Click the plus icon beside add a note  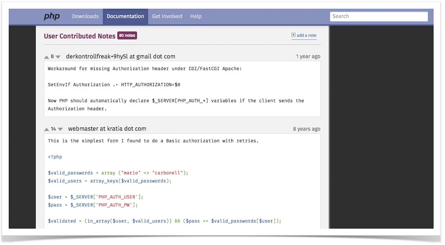[293, 35]
